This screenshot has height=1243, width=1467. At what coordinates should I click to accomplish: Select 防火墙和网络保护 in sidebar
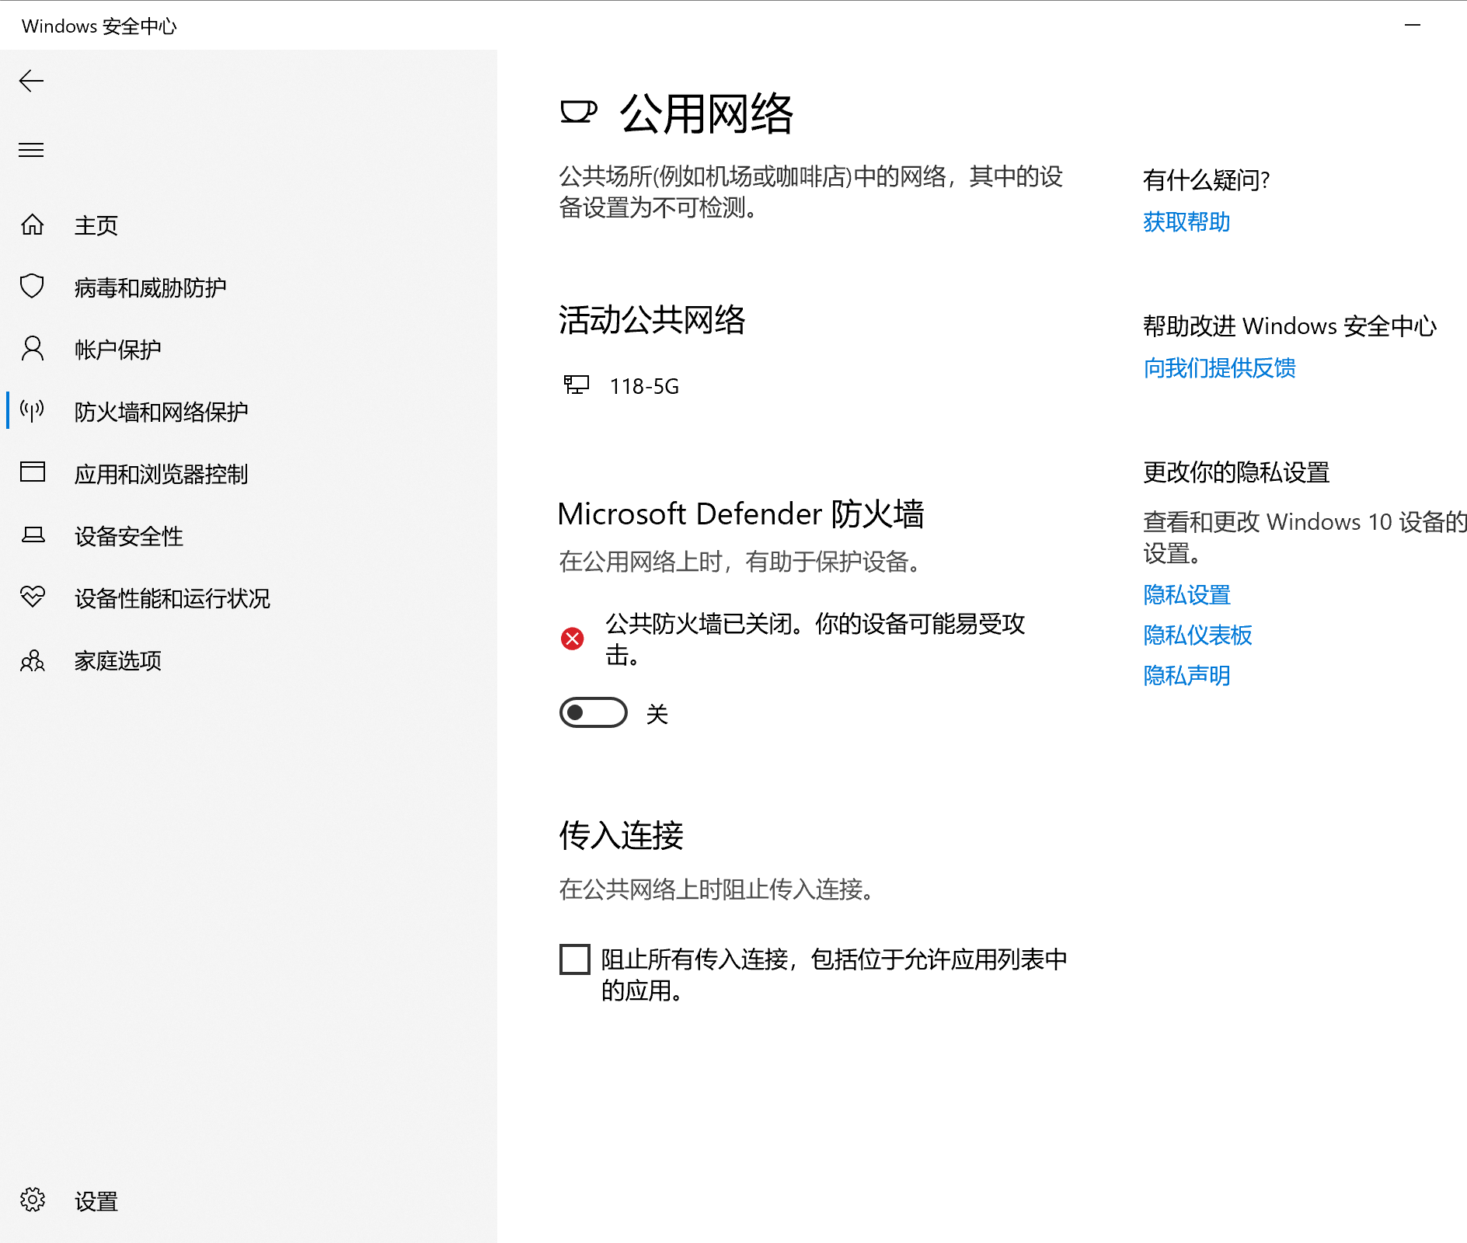[x=161, y=412]
